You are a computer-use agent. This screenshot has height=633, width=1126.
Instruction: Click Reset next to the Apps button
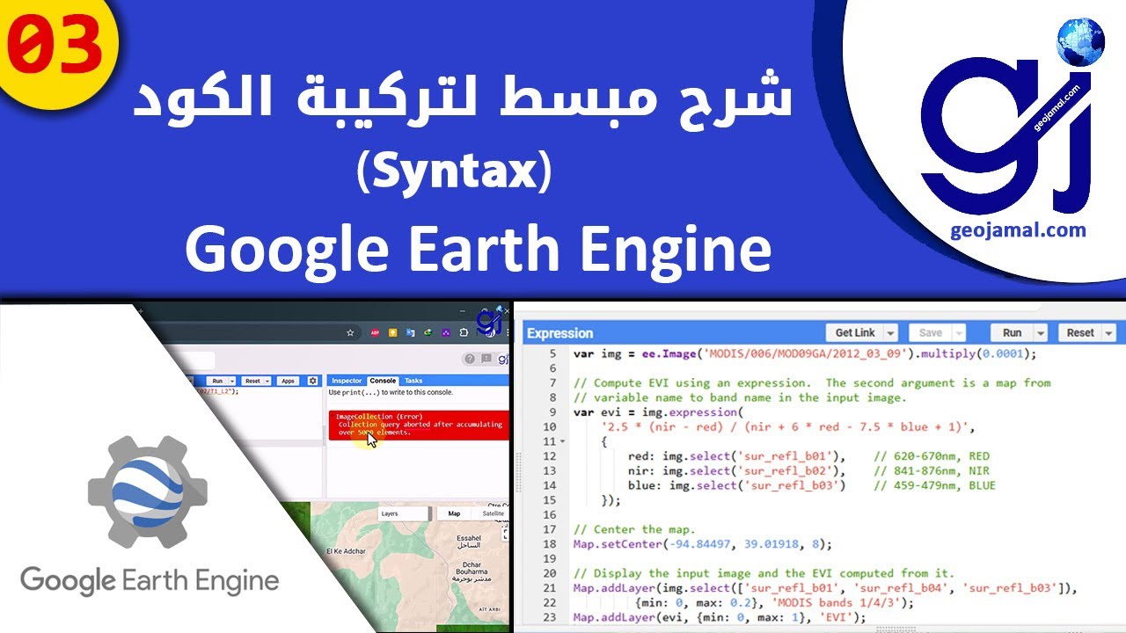click(x=252, y=381)
